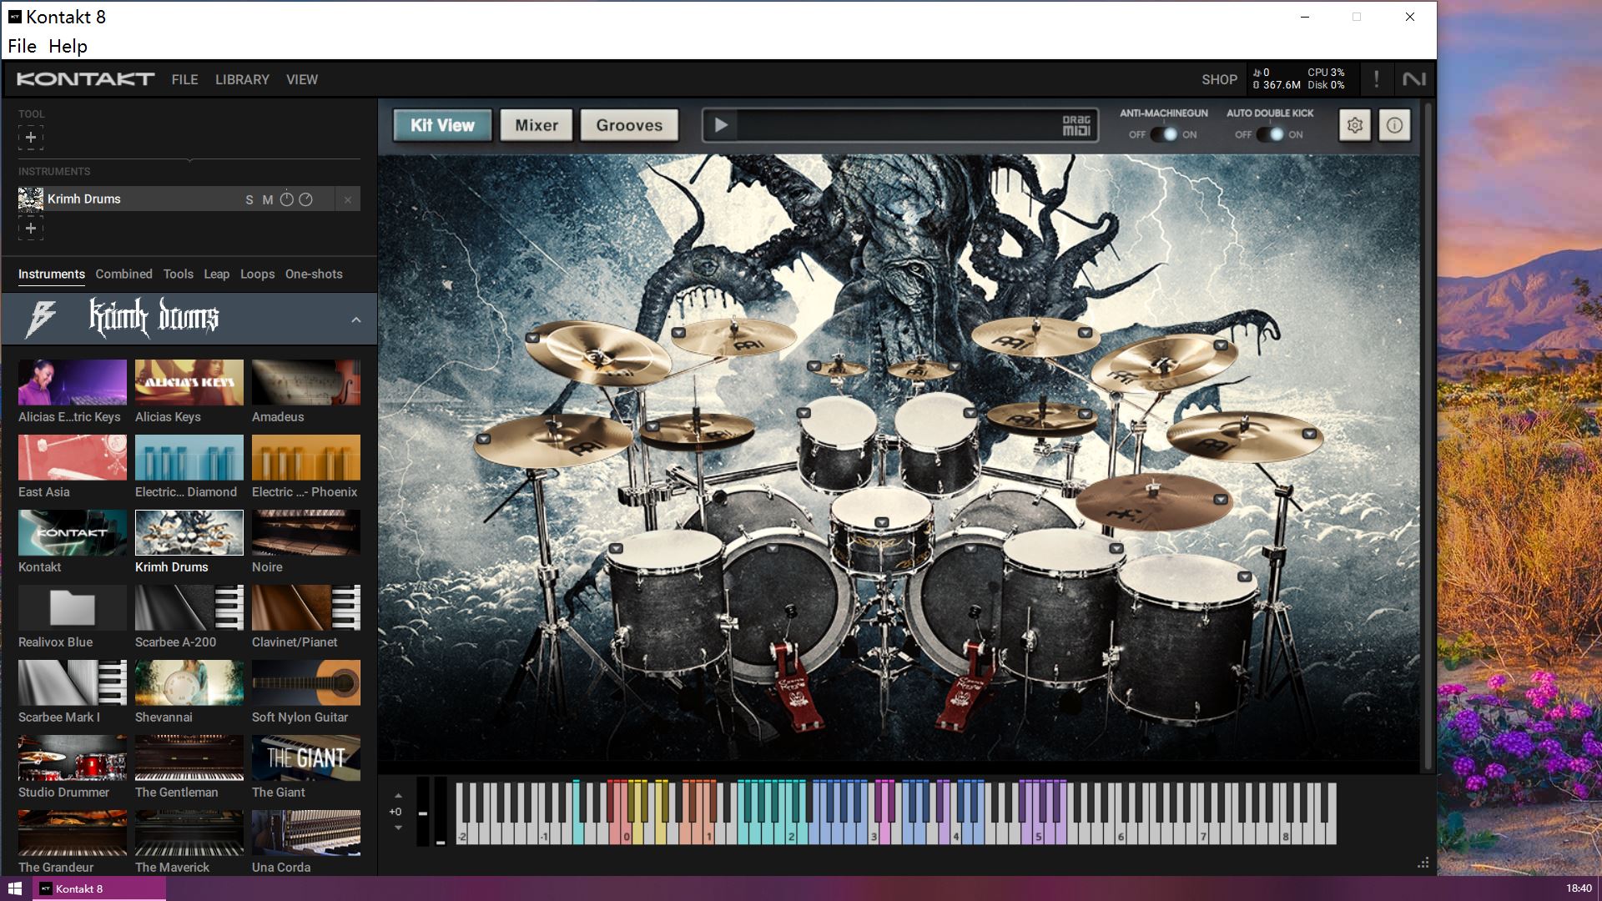Open Electric Phoenix library thumbnail
1602x901 pixels.
click(306, 457)
